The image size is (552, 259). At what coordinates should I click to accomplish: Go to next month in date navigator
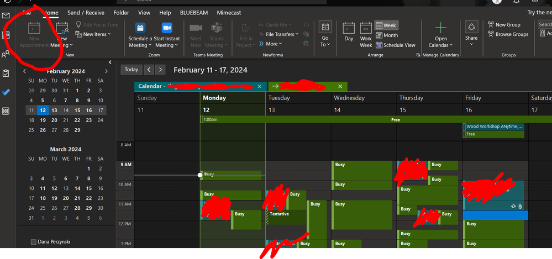(x=106, y=71)
